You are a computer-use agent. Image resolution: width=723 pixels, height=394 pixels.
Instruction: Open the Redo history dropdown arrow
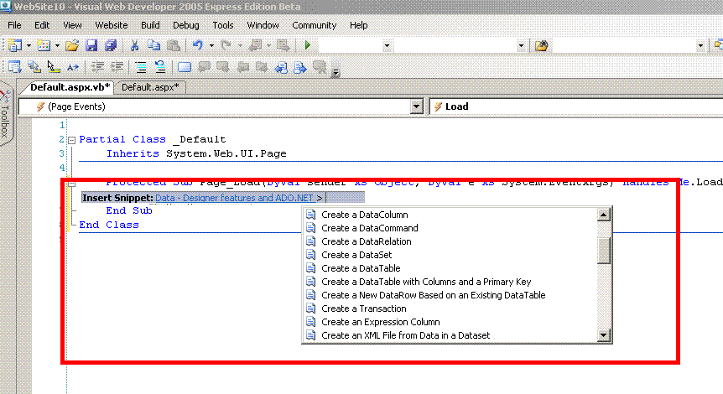[240, 45]
